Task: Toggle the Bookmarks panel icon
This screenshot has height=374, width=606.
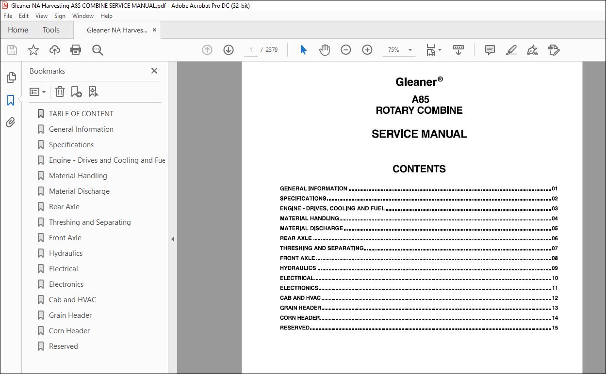Action: 11,100
